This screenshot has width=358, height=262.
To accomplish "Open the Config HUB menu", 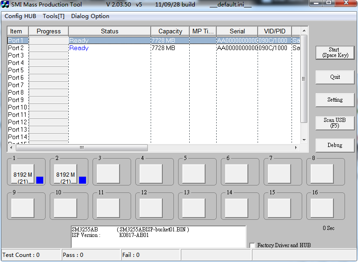I will [x=20, y=16].
